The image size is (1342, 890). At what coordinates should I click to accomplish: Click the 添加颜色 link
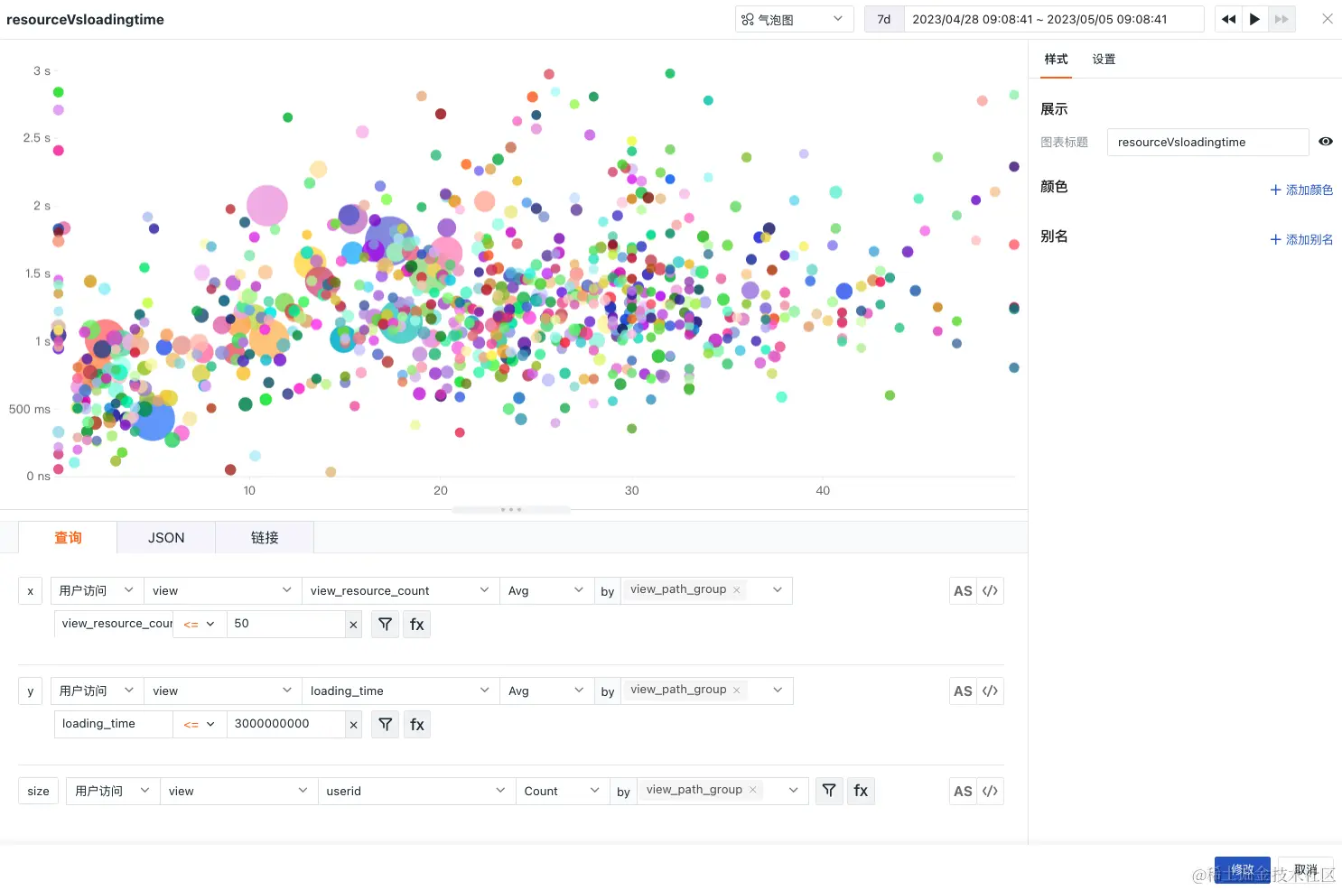click(x=1301, y=190)
